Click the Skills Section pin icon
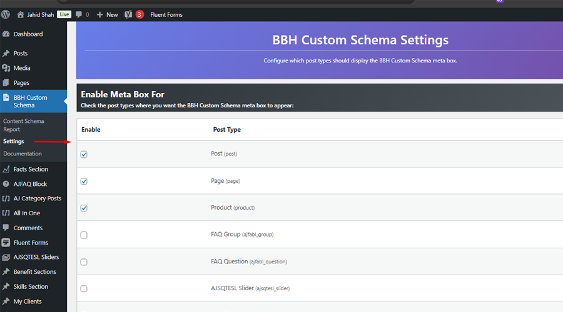The height and width of the screenshot is (312, 563). pyautogui.click(x=6, y=286)
